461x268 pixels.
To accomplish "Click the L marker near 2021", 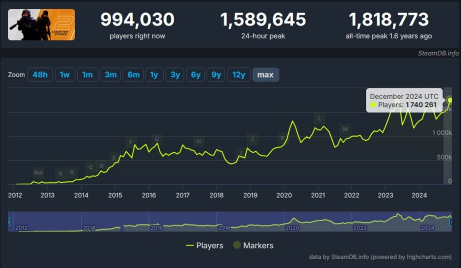I will click(x=320, y=118).
